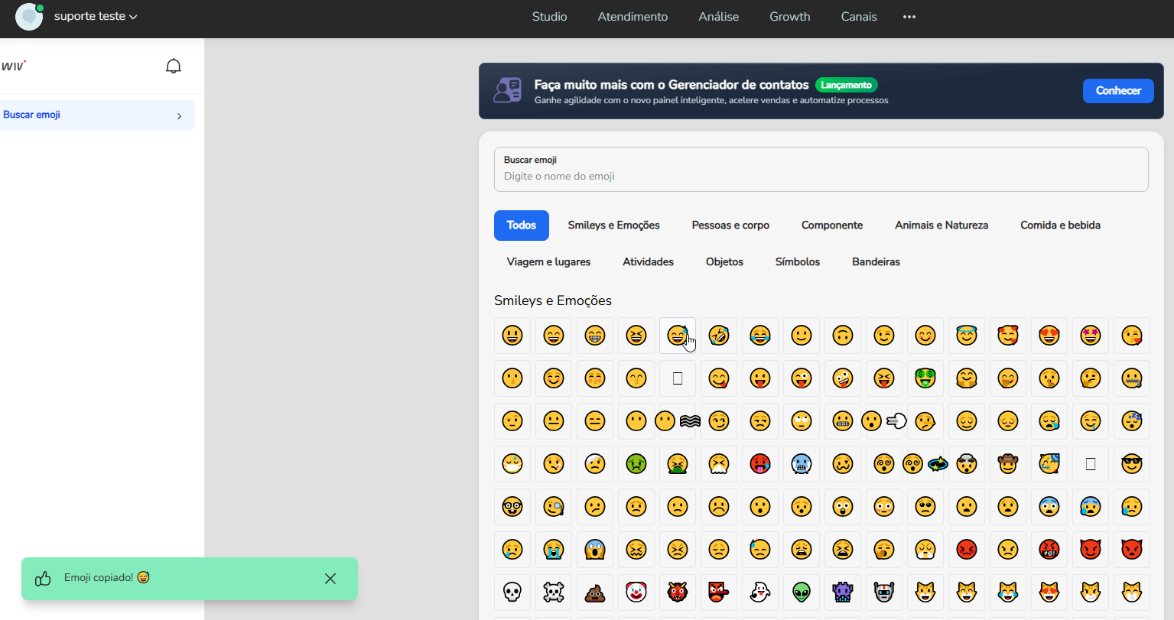Expand the Buscar emoji sidebar chevron
The image size is (1174, 620).
click(180, 116)
